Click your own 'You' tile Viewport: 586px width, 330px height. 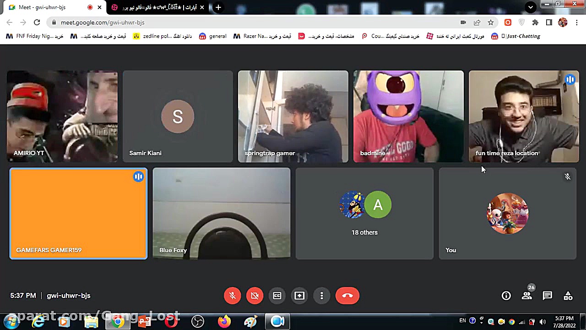(x=508, y=214)
